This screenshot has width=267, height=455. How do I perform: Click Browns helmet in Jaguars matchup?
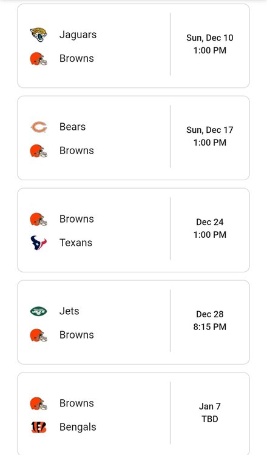(x=39, y=59)
